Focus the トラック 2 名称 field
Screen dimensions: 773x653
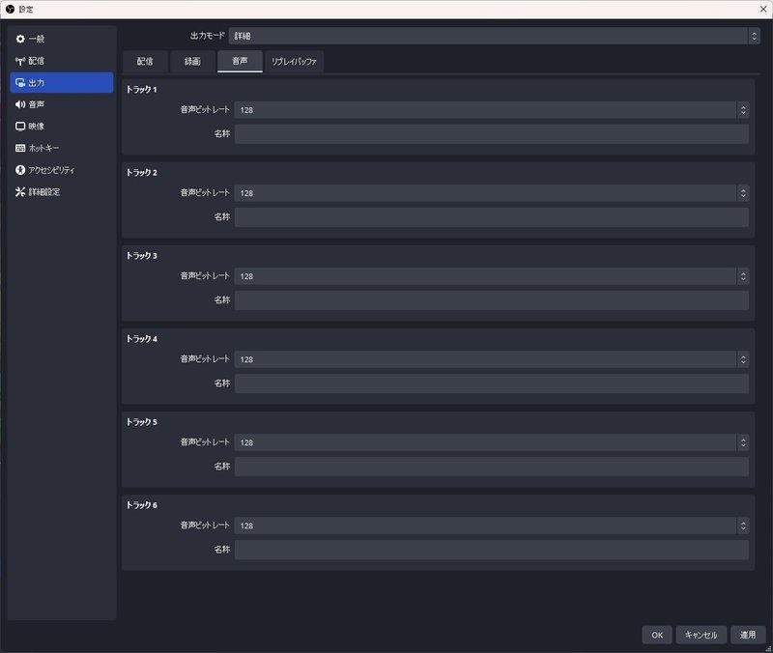pos(492,217)
